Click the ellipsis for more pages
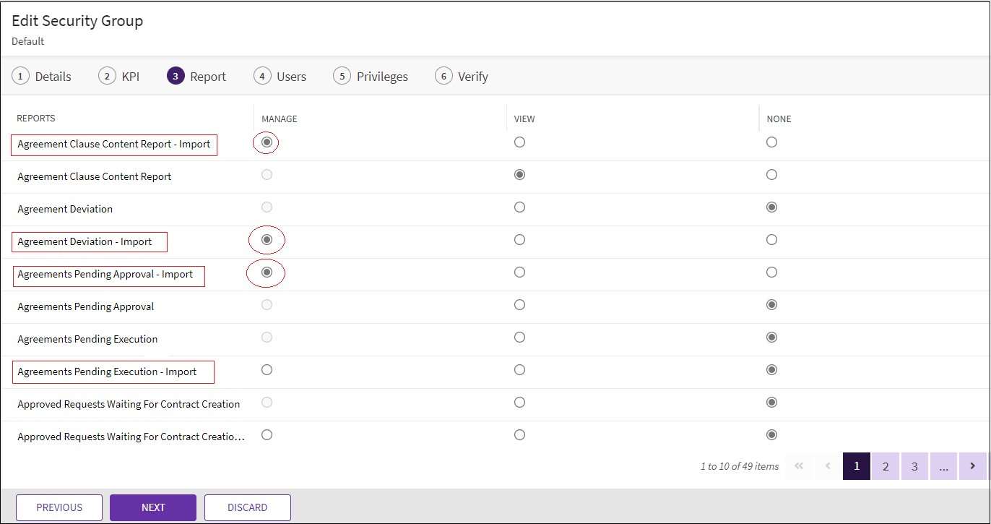This screenshot has height=524, width=991. coord(943,466)
